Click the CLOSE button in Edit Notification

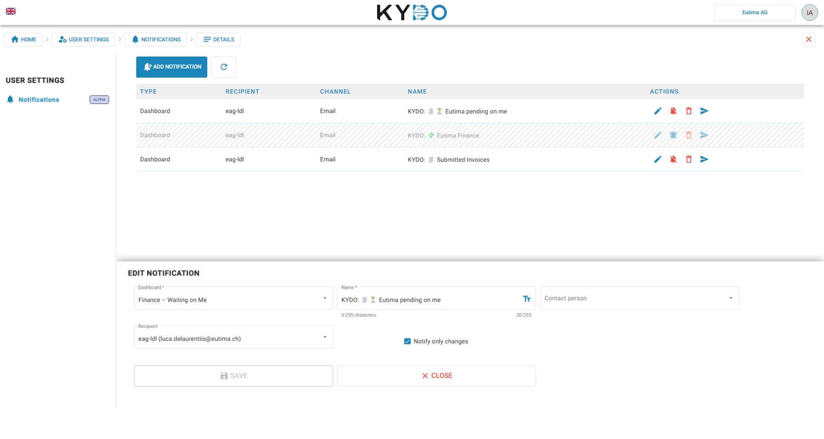[436, 376]
